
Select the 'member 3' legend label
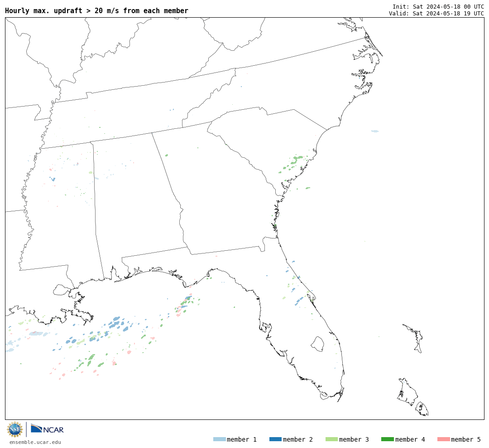[354, 439]
